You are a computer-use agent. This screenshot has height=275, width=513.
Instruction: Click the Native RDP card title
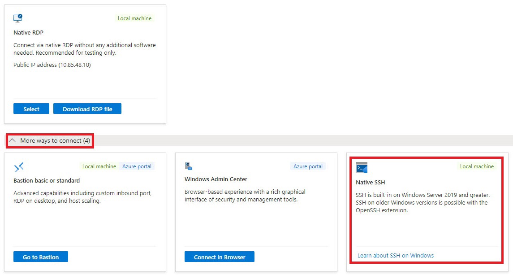[29, 32]
